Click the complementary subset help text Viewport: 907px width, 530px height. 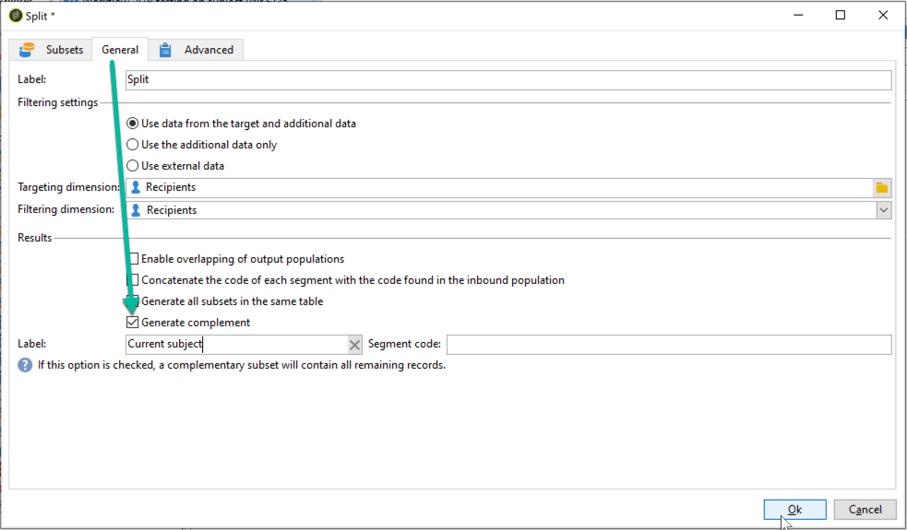tap(242, 365)
